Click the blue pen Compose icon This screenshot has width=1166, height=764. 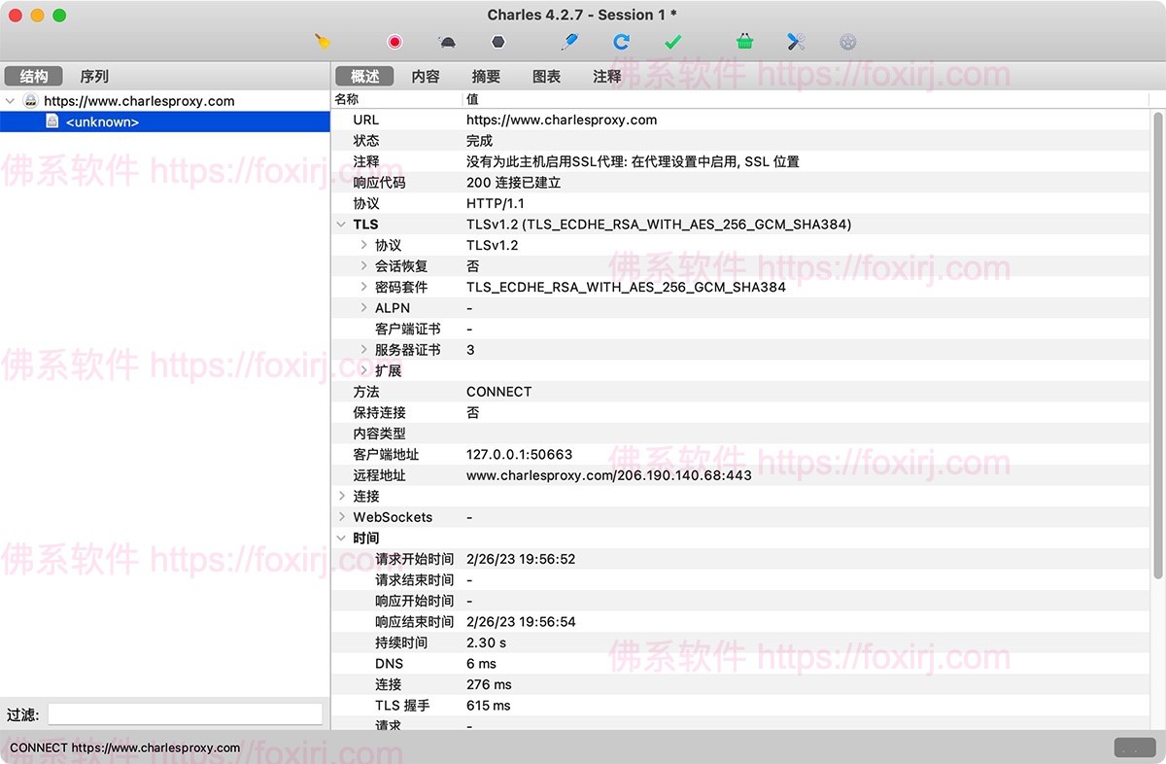(569, 42)
